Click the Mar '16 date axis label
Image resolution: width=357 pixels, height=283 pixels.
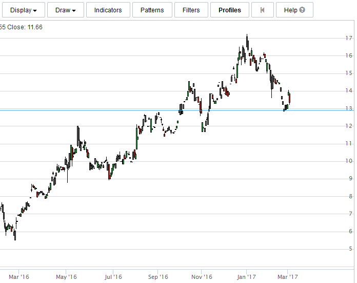click(19, 277)
